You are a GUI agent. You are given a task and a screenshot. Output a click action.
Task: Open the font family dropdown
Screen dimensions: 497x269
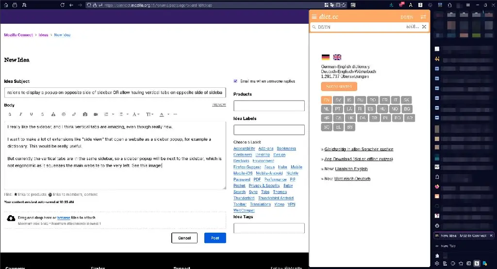click(136, 114)
